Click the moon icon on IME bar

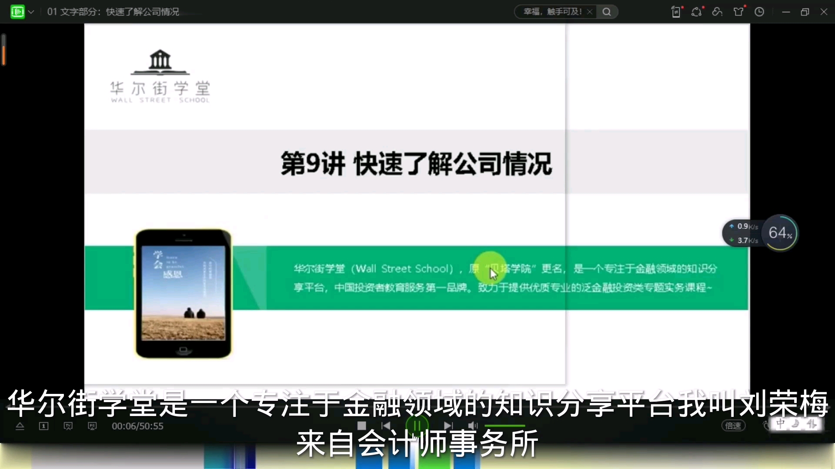pos(796,424)
